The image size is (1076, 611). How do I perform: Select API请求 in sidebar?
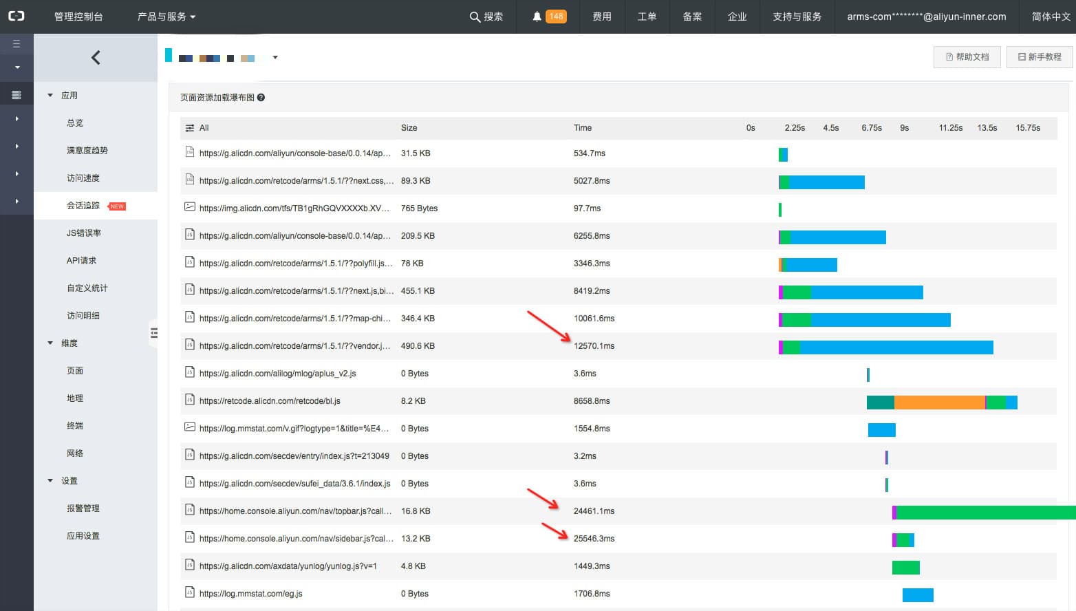pos(81,261)
